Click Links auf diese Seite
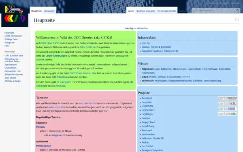The width and height of the screenshot is (243, 152). [x=14, y=56]
